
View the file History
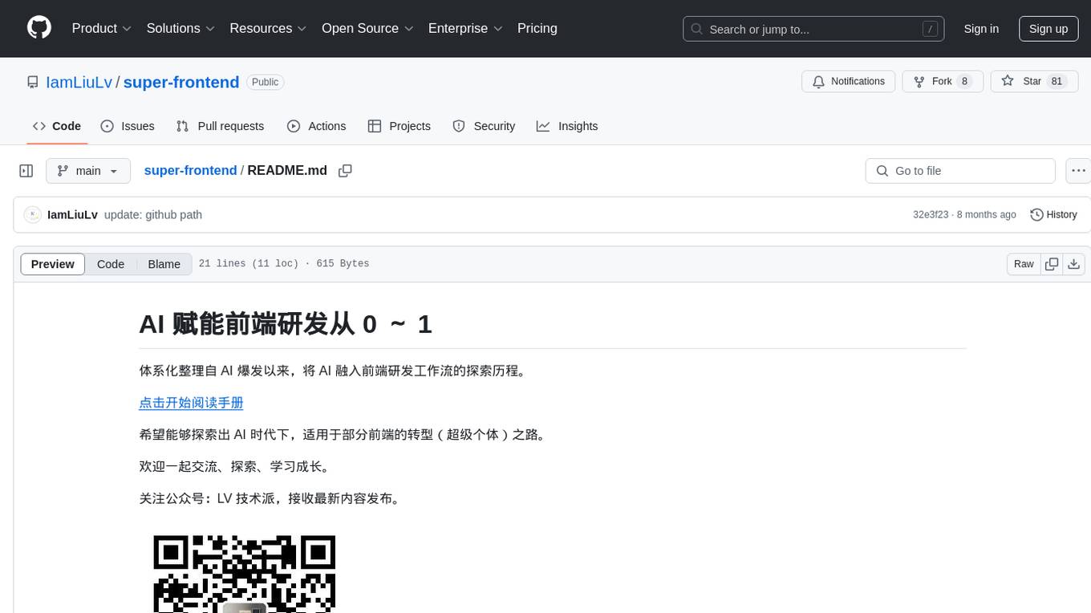(x=1053, y=215)
